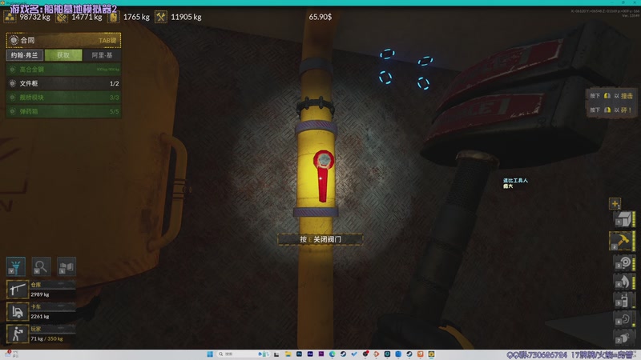Click the crossed tools icon beside 11905 kg
The image size is (641, 360).
pos(161,17)
